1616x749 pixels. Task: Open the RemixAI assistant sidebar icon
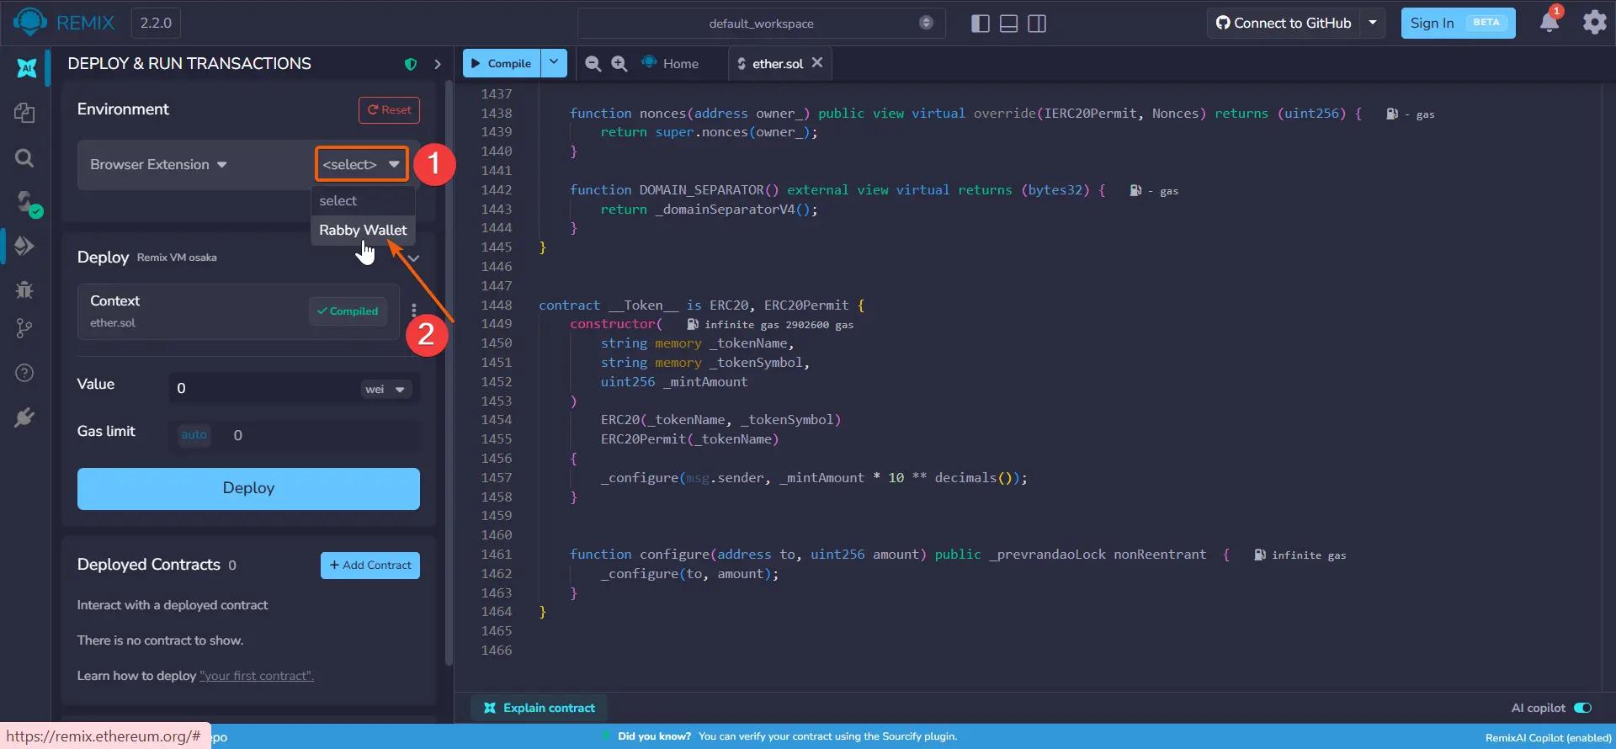[27, 68]
